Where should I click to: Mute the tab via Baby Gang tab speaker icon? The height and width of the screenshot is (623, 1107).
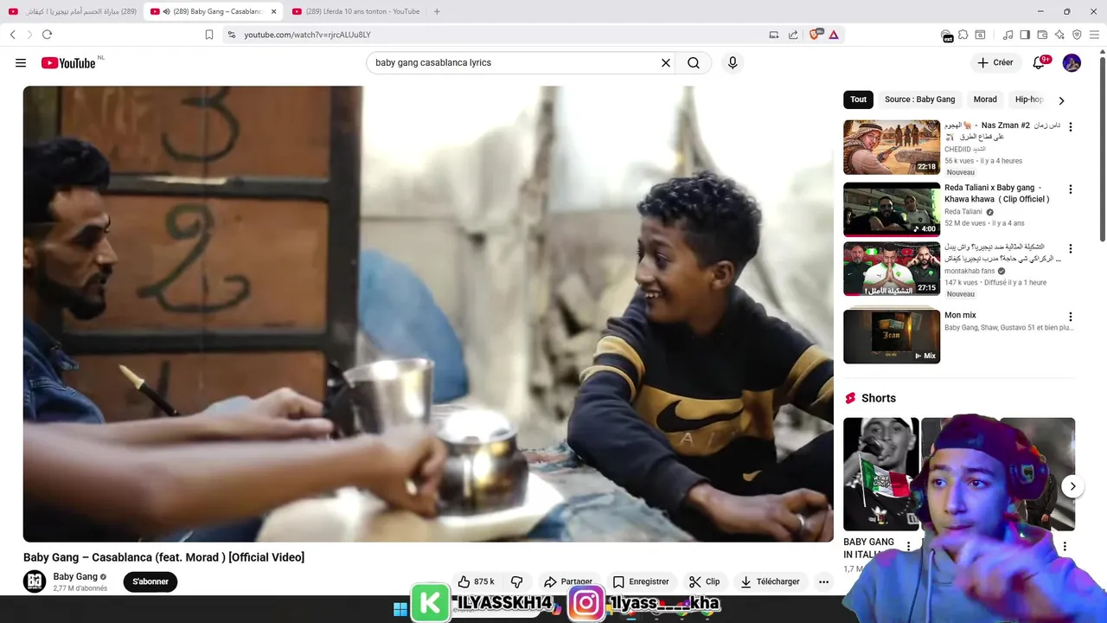[x=166, y=11]
